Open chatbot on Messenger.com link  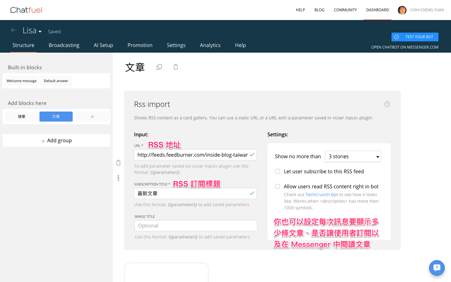point(405,47)
